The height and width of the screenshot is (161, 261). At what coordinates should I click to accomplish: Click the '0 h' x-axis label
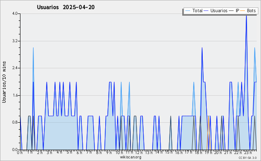20,153
